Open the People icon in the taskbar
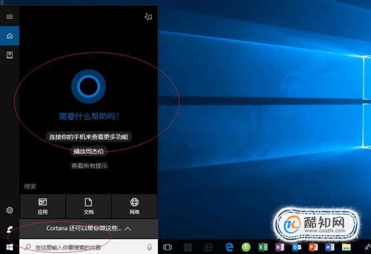The width and height of the screenshot is (371, 254). (x=368, y=247)
